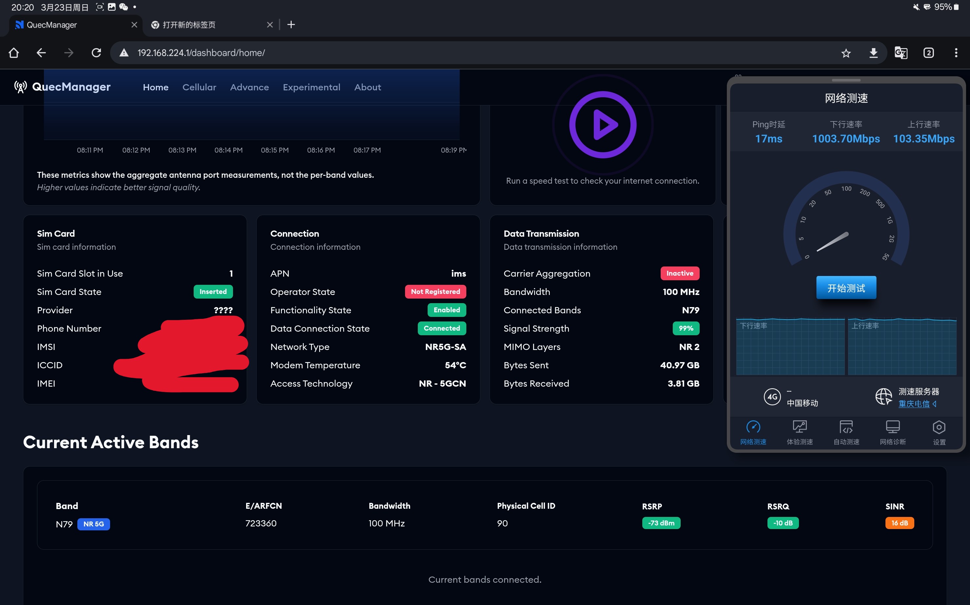Click the Inserted sim state badge
The height and width of the screenshot is (605, 970).
213,292
